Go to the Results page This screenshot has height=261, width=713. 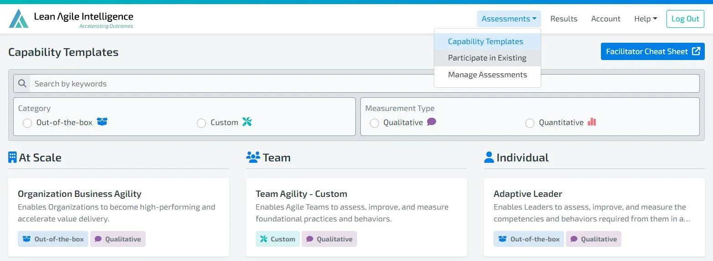coord(564,19)
